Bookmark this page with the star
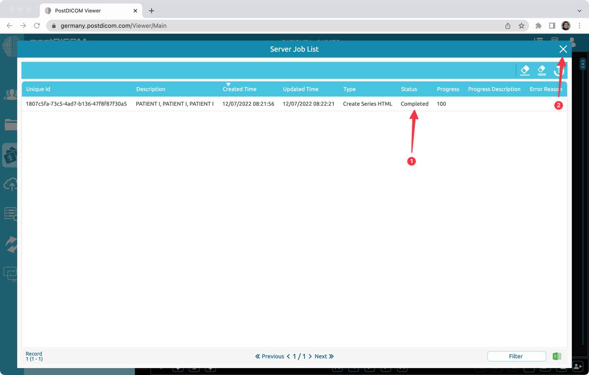 pyautogui.click(x=522, y=26)
